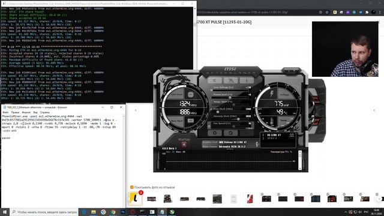384x216 pixels.
Task: Adjust the Fan Speed slider
Action: point(230,127)
